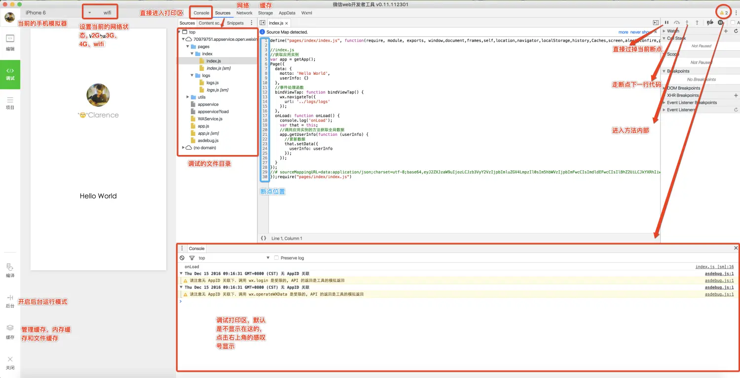The image size is (740, 378).
Task: Collapse the index folder in file tree
Action: [x=192, y=54]
